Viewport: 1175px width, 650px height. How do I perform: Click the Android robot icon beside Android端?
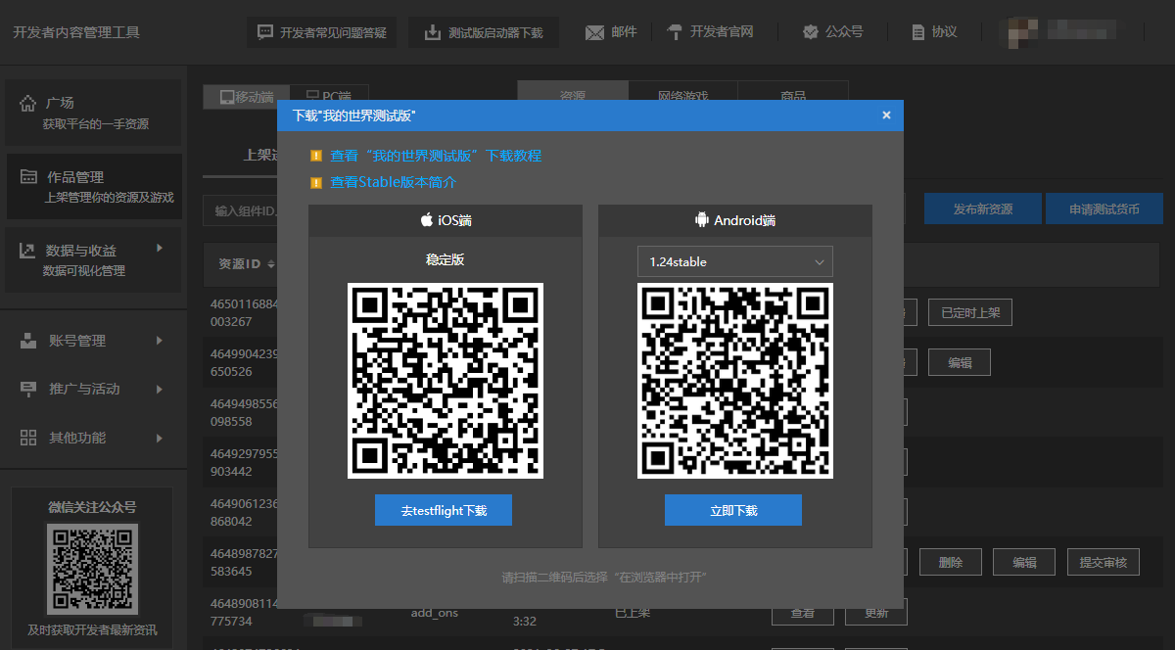[701, 220]
